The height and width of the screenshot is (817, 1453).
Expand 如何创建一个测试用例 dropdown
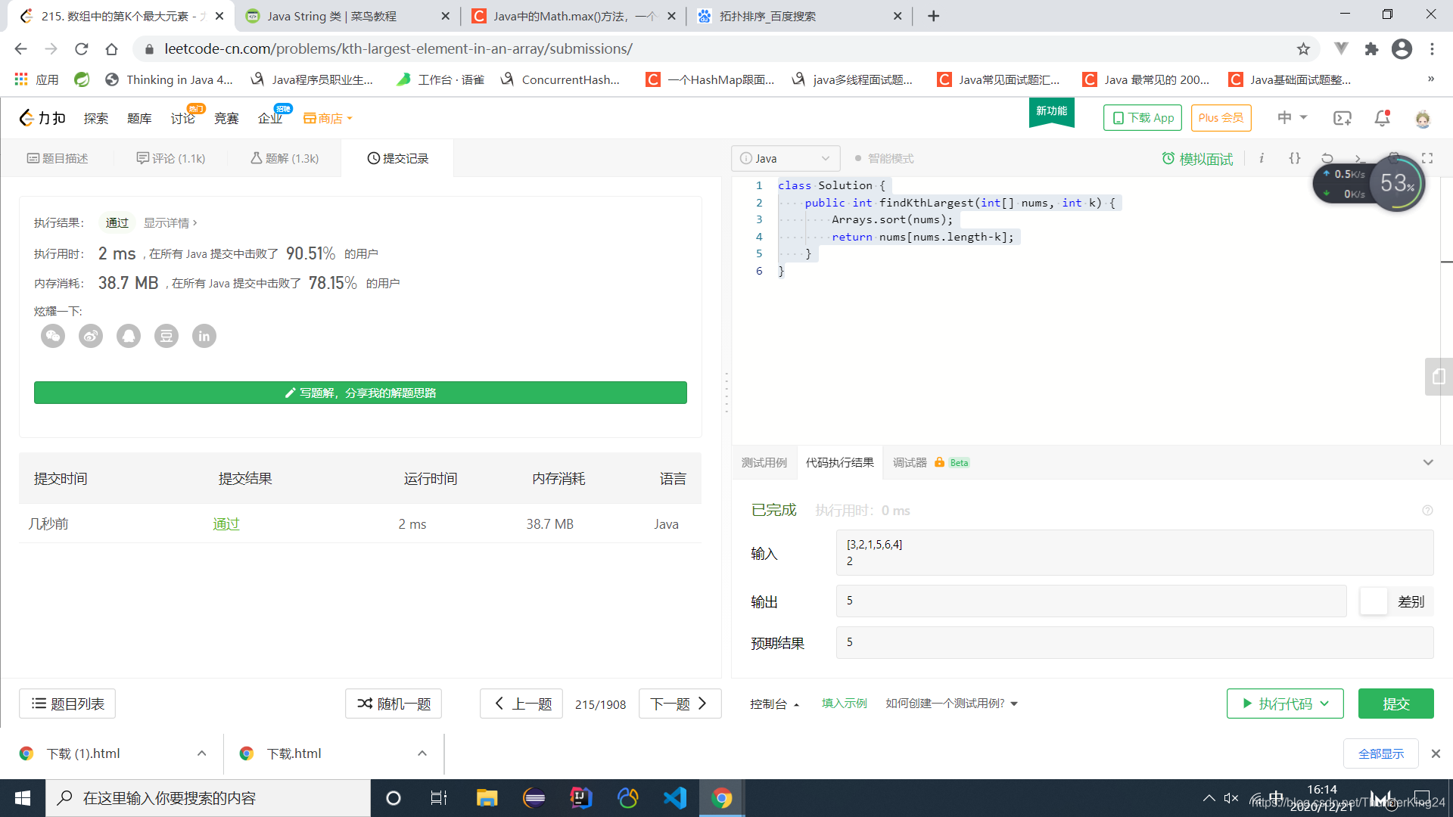coord(950,704)
